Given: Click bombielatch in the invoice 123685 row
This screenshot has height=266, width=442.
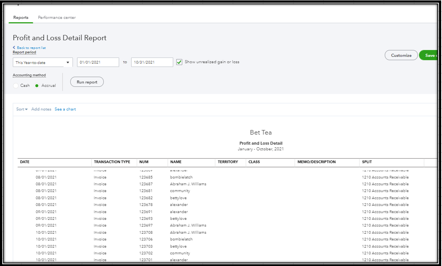Looking at the screenshot, I should 181,177.
